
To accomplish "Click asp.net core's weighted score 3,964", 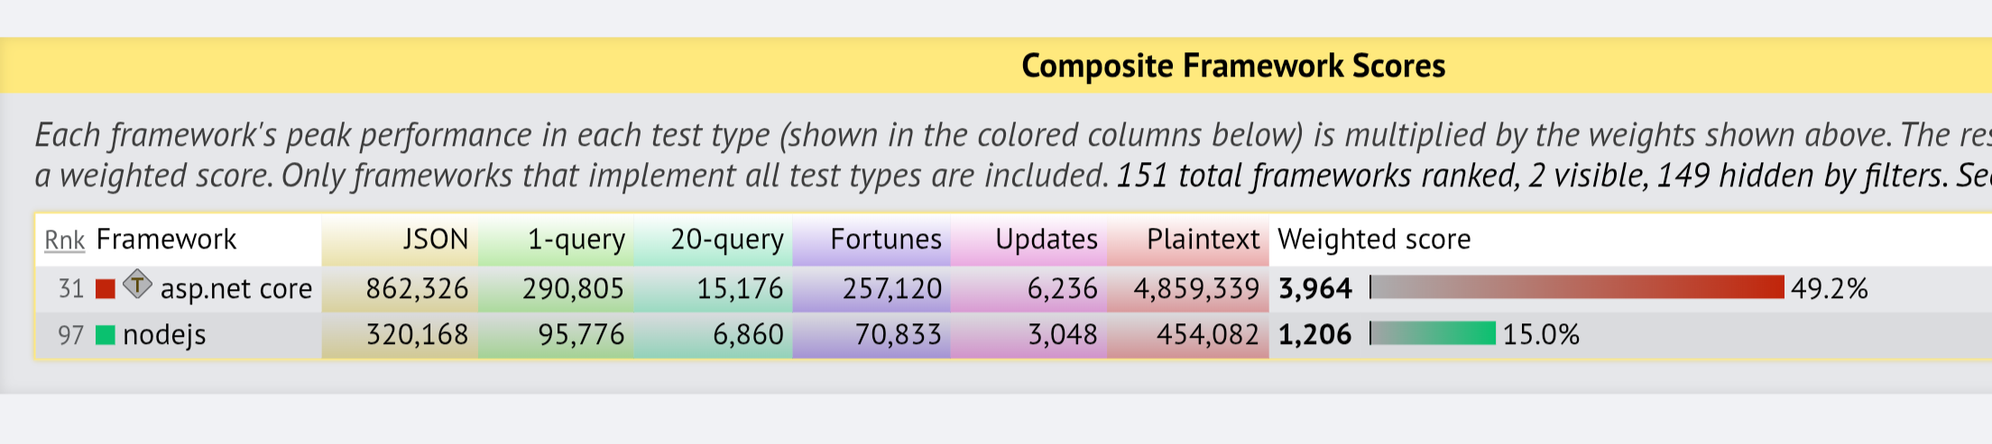I will pyautogui.click(x=1315, y=289).
